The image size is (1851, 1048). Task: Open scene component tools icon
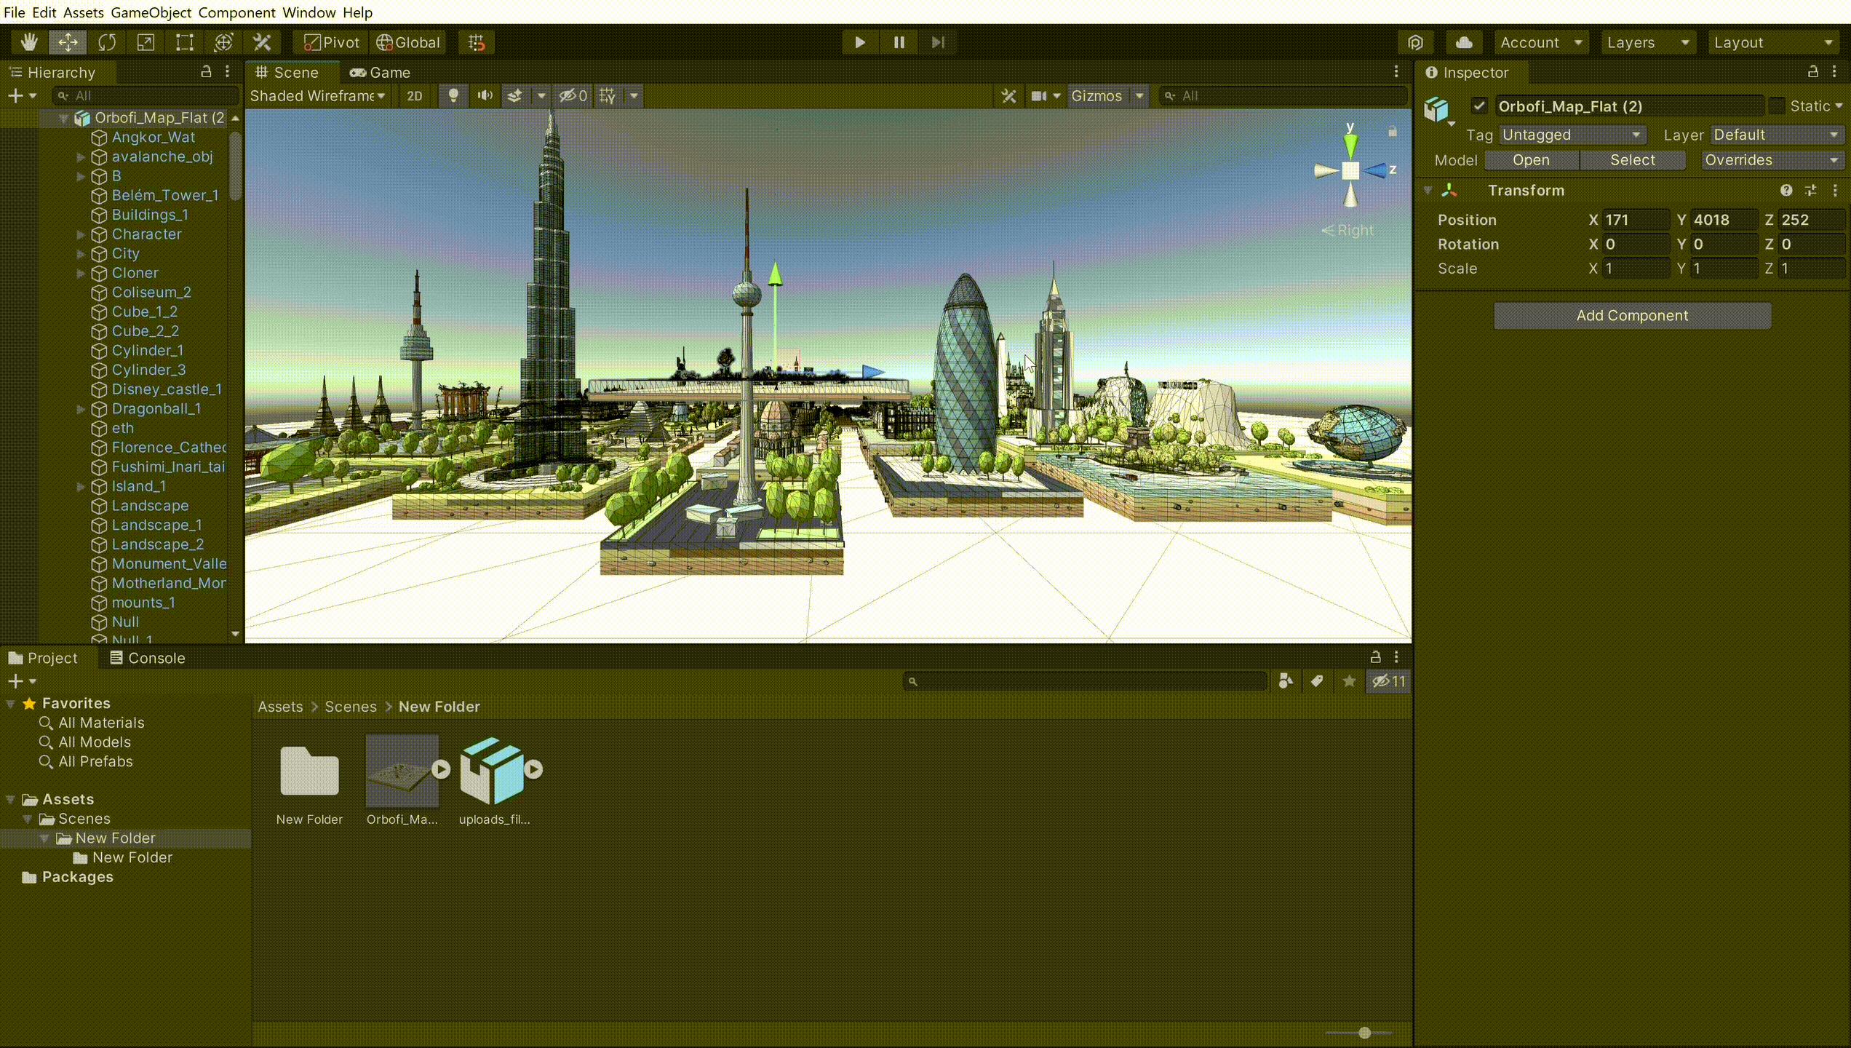point(1008,95)
